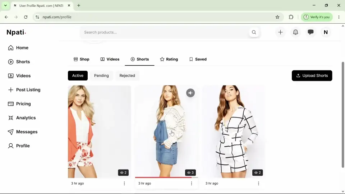Click '3 hr ago' under first short

(78, 184)
